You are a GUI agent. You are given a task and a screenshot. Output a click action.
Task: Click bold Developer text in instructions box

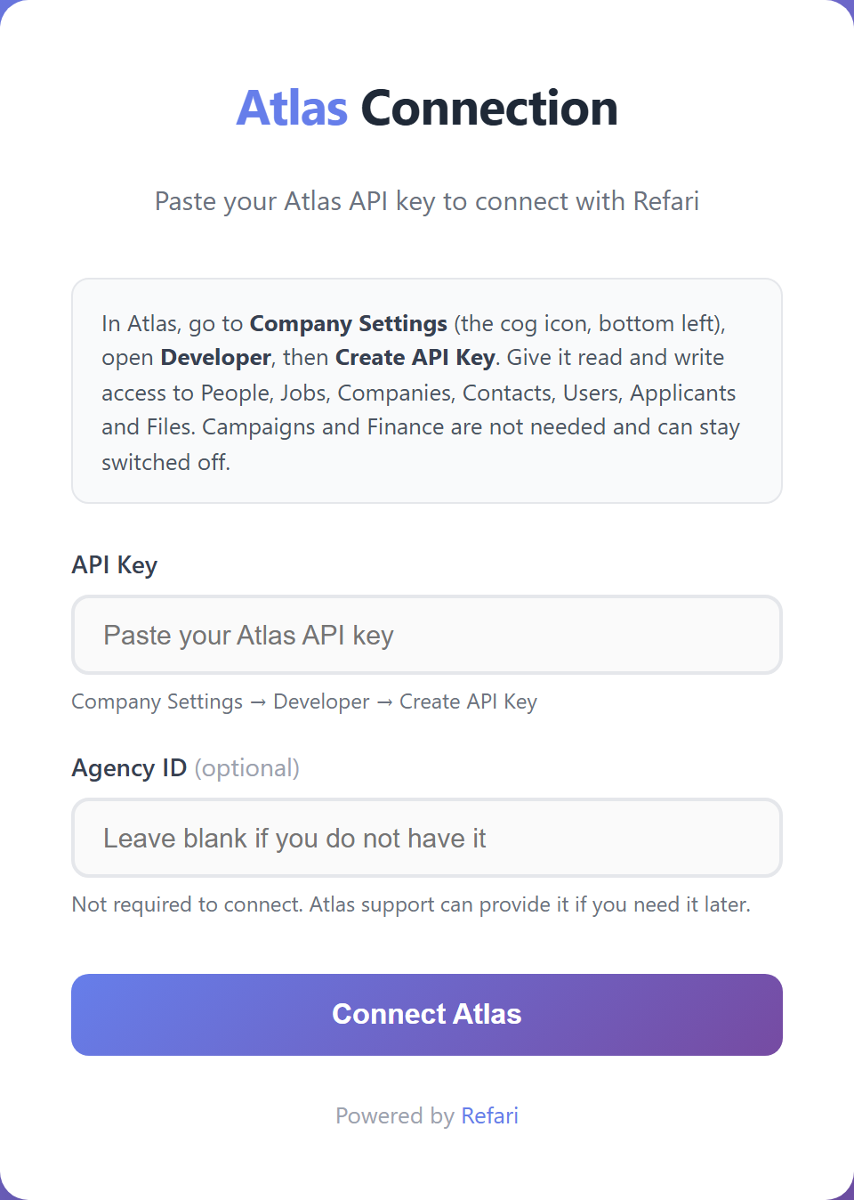point(215,358)
